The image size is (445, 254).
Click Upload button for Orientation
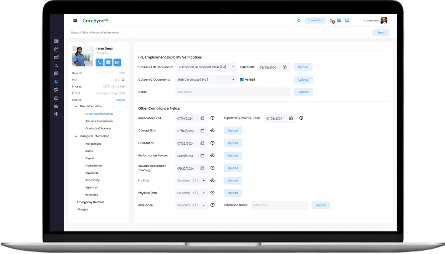point(233,143)
